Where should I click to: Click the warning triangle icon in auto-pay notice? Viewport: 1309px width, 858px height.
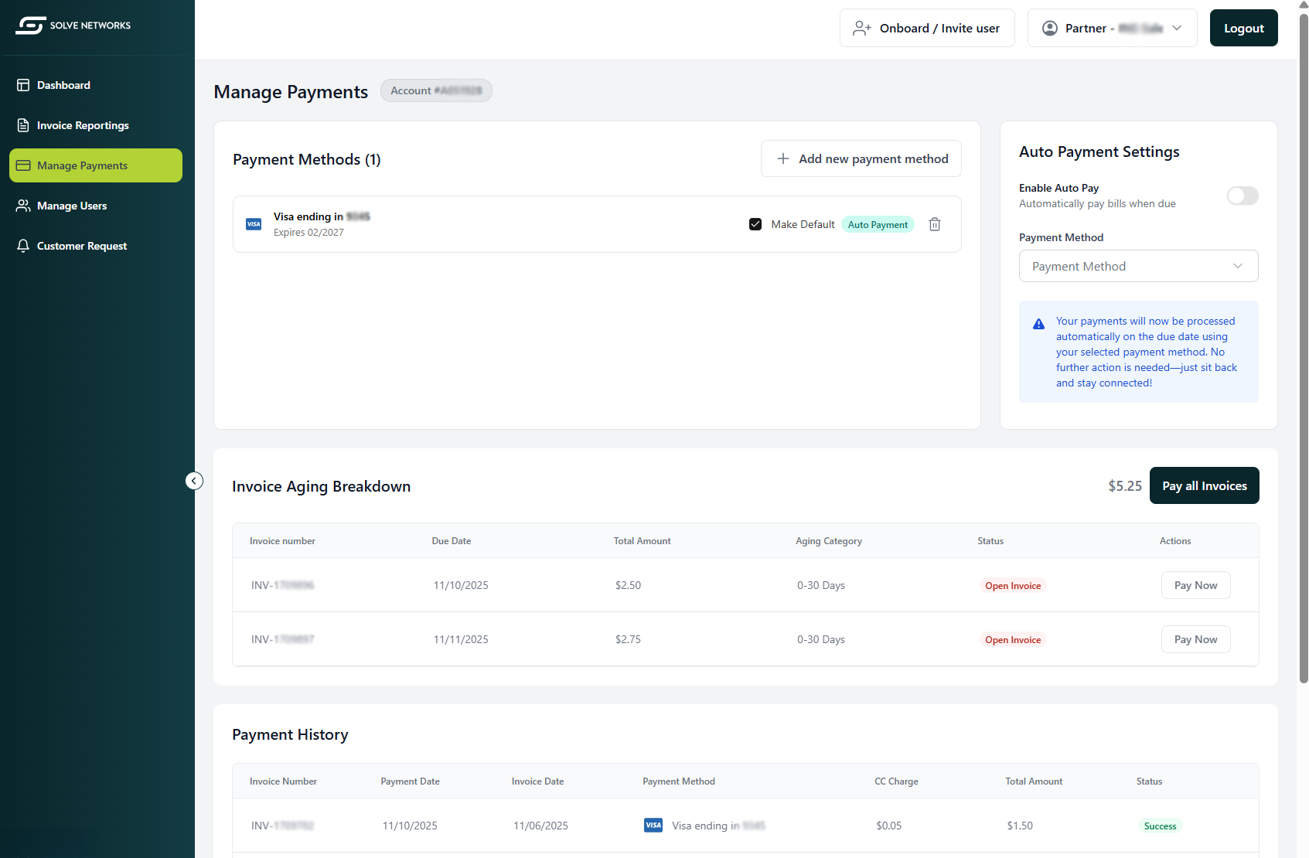(x=1038, y=324)
